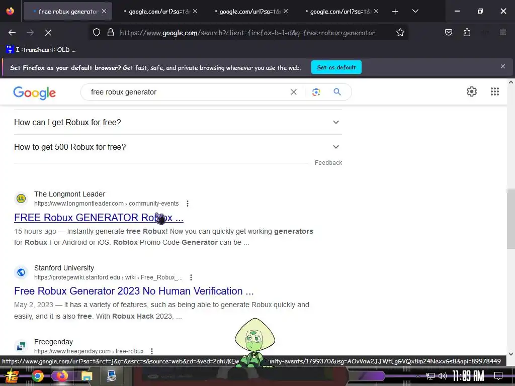Image resolution: width=515 pixels, height=386 pixels.
Task: Close the free robux generator tab
Action: (x=104, y=11)
